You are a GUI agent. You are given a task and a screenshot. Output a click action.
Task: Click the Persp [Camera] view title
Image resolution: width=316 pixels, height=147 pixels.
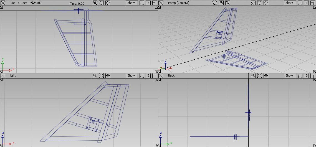tap(178, 3)
